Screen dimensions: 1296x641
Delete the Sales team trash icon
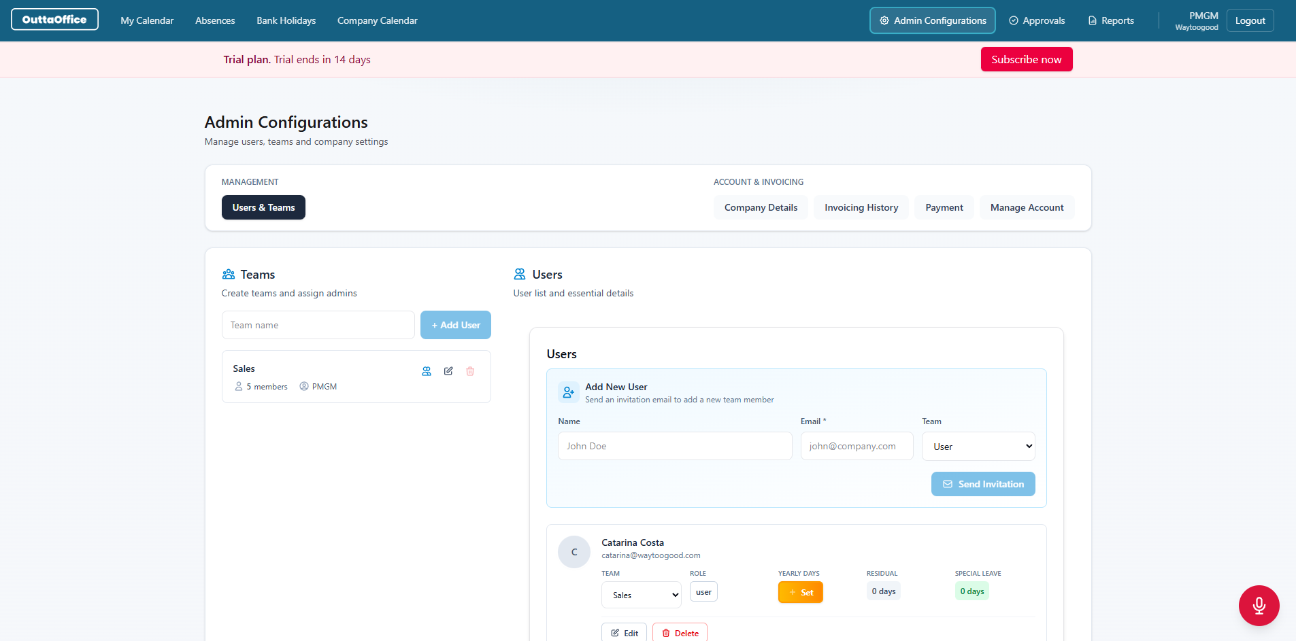tap(470, 371)
